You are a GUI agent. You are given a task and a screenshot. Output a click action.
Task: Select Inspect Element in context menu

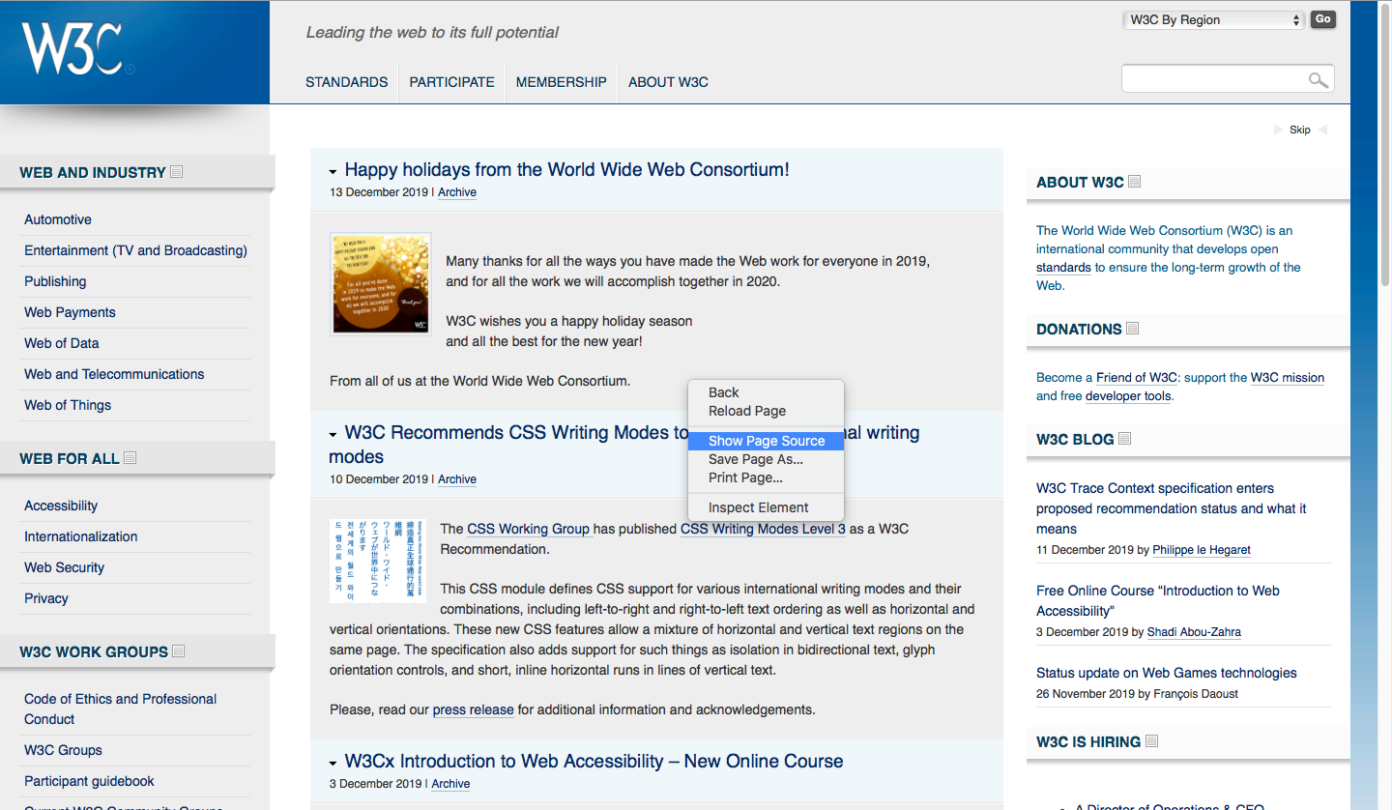pyautogui.click(x=766, y=507)
